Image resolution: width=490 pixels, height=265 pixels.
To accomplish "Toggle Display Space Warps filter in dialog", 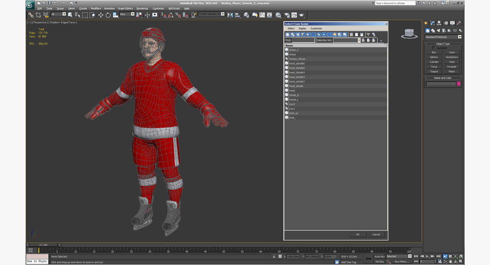I will [314, 34].
